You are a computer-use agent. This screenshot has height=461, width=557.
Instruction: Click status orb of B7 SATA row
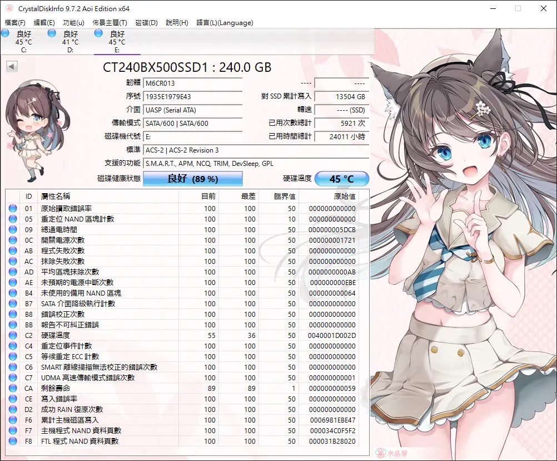click(13, 303)
